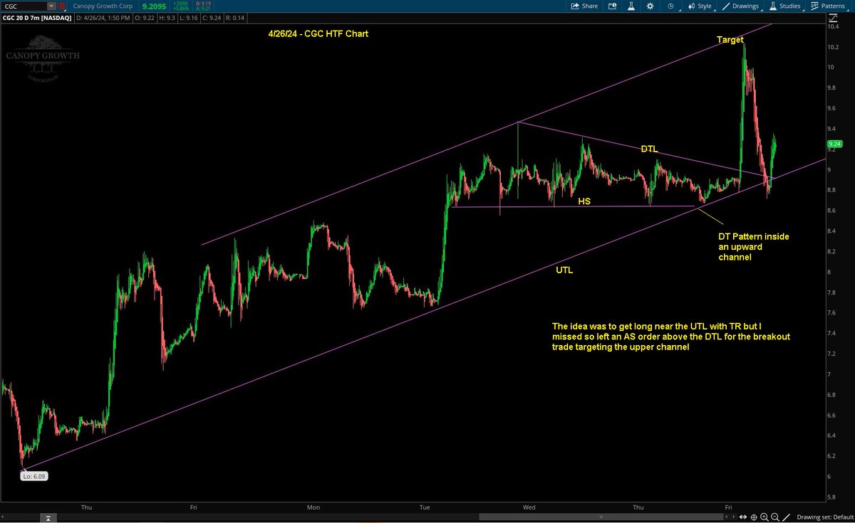Click the D: 4/26/24, 1:50 PM date readout
The width and height of the screenshot is (855, 523).
[103, 18]
